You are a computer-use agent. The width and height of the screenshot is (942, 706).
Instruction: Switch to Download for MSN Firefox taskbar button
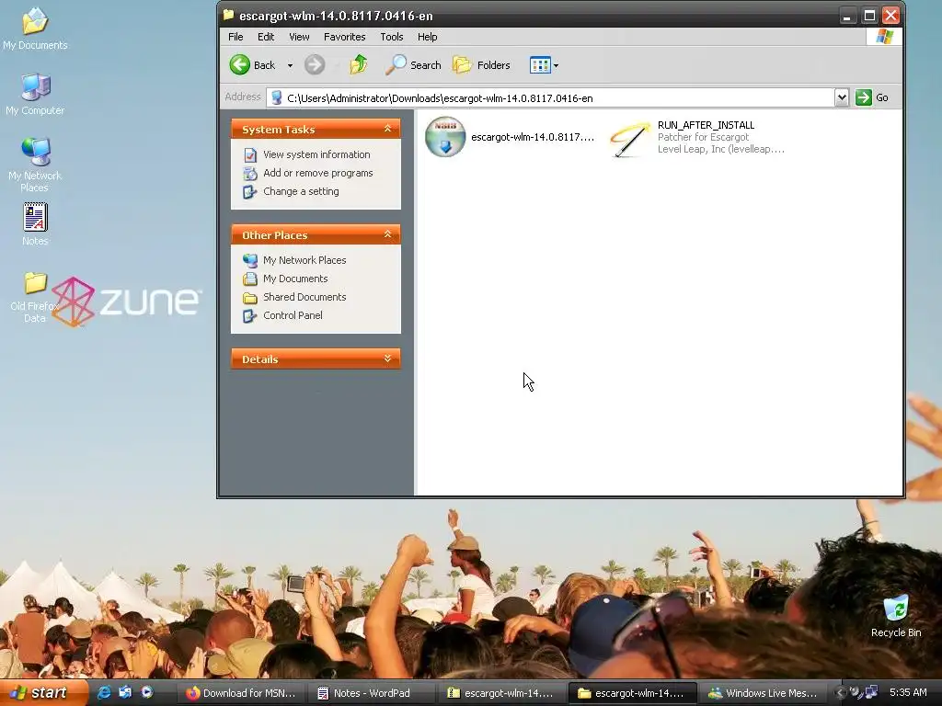coord(240,693)
